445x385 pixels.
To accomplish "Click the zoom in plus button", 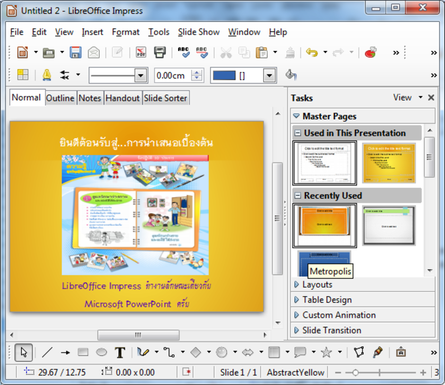I will (x=423, y=372).
